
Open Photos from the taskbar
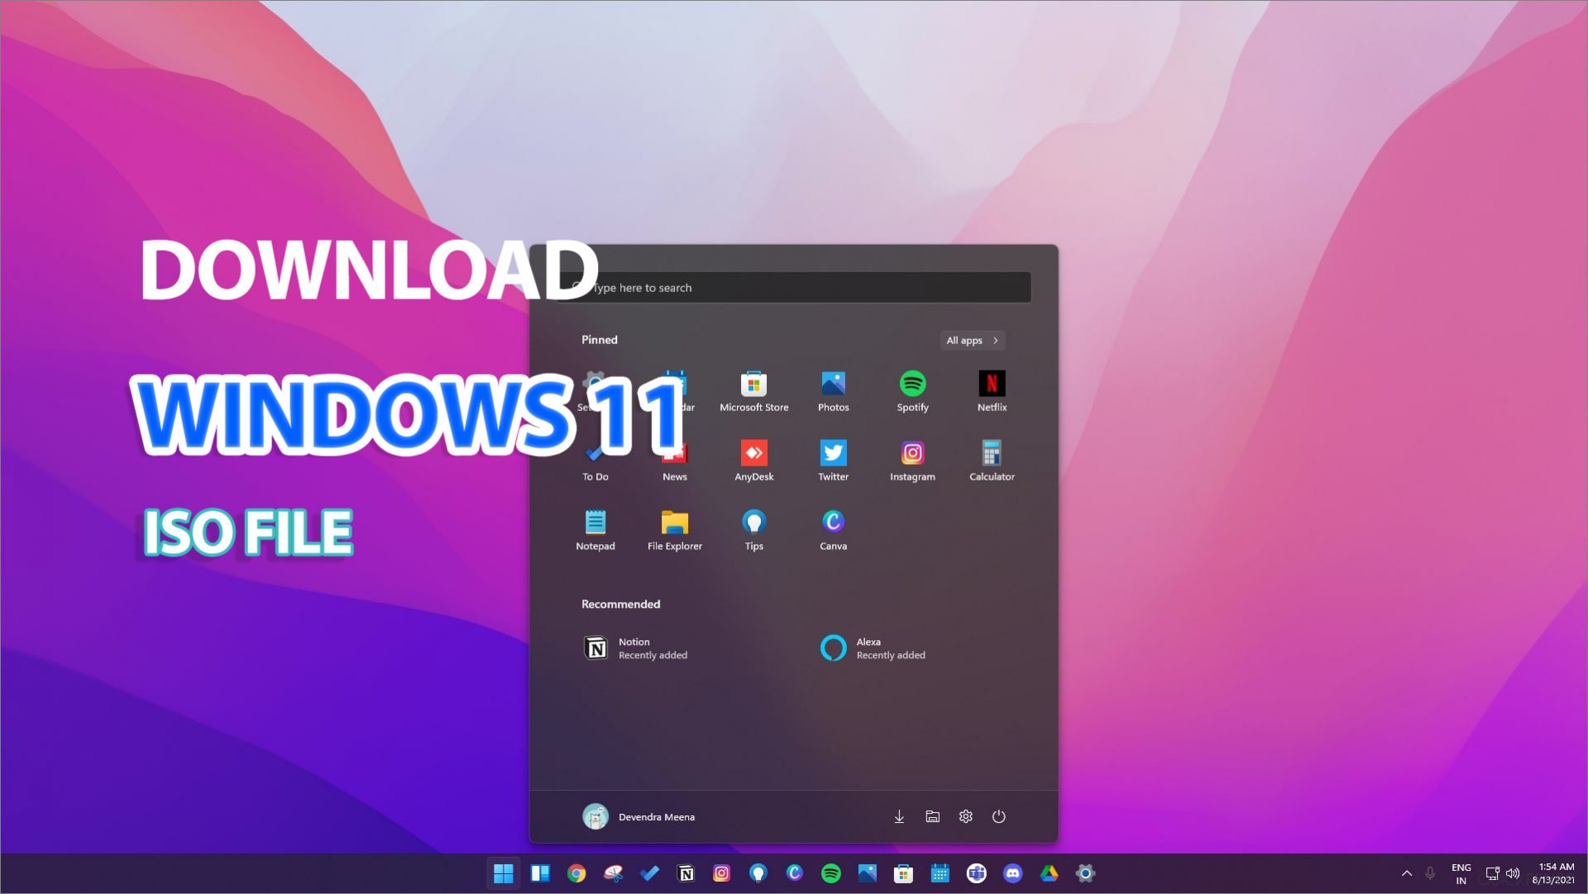click(x=867, y=873)
